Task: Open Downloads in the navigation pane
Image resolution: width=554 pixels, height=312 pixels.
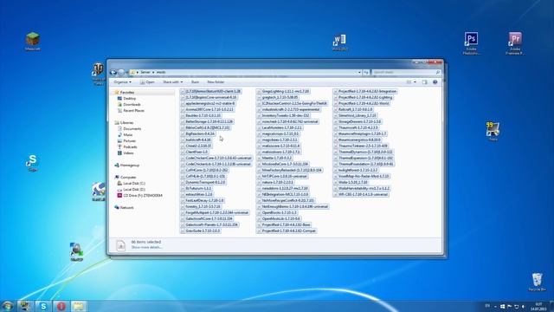Action: 132,104
